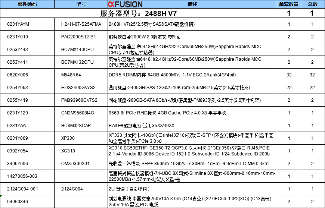325x208 pixels.
Task: Select part code 14270056-003
Action: click(22, 176)
